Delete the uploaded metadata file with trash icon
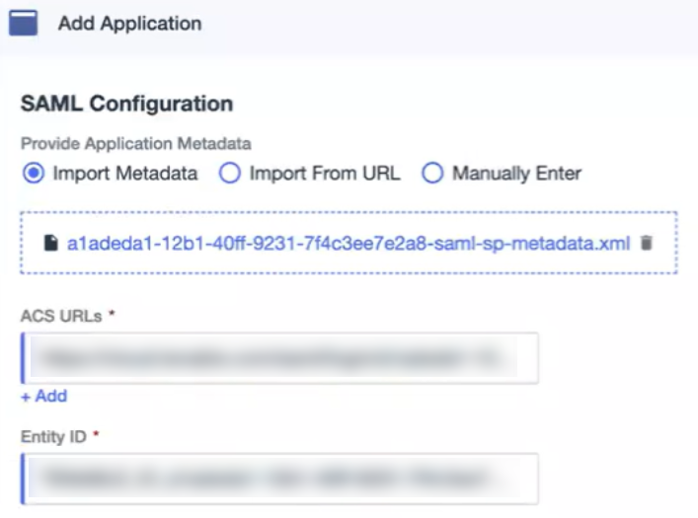698x518 pixels. tap(647, 243)
